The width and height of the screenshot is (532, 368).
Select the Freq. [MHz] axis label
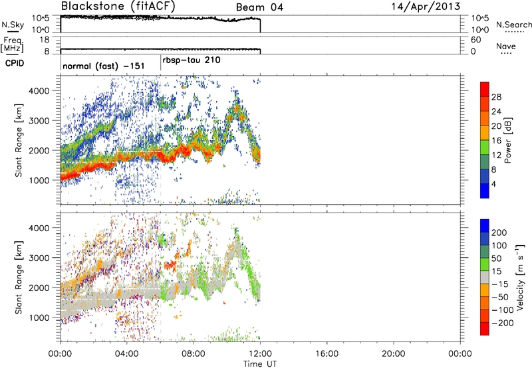click(13, 45)
